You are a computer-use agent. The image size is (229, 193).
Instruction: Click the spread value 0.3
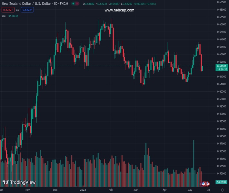point(18,10)
